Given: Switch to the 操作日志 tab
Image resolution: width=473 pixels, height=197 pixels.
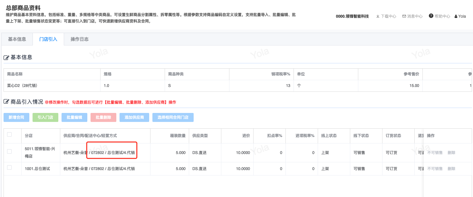Looking at the screenshot, I should coord(79,39).
